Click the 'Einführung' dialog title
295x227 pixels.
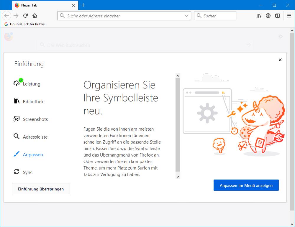click(29, 64)
